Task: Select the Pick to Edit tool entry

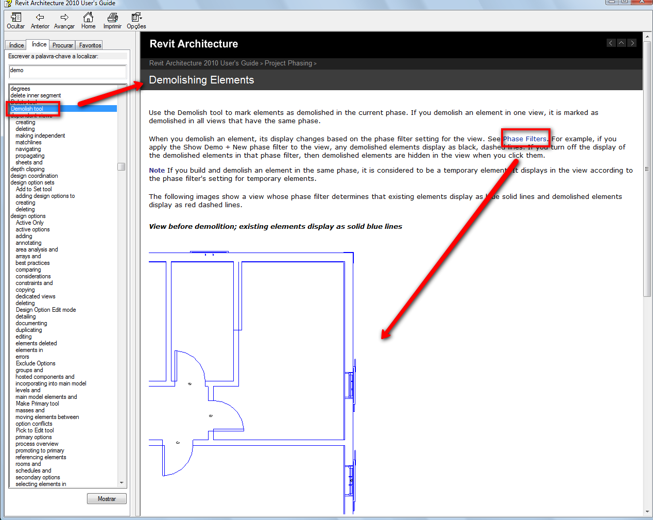Action: [35, 430]
